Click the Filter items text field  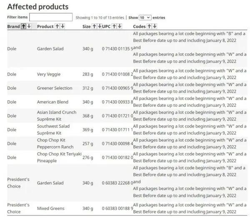pyautogui.click(x=51, y=17)
